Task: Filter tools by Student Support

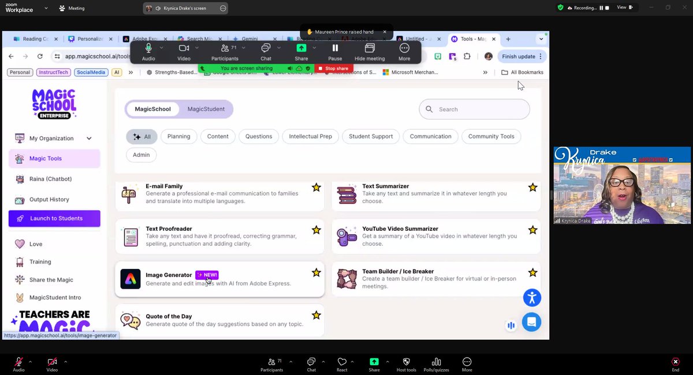Action: [371, 137]
